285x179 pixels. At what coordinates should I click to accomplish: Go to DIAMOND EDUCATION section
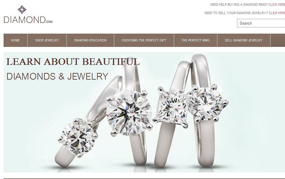point(90,40)
